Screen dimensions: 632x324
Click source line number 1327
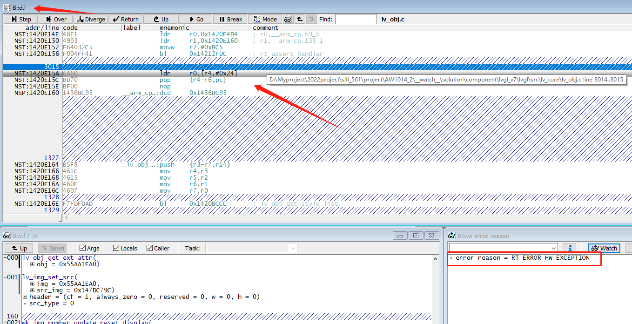click(x=51, y=158)
